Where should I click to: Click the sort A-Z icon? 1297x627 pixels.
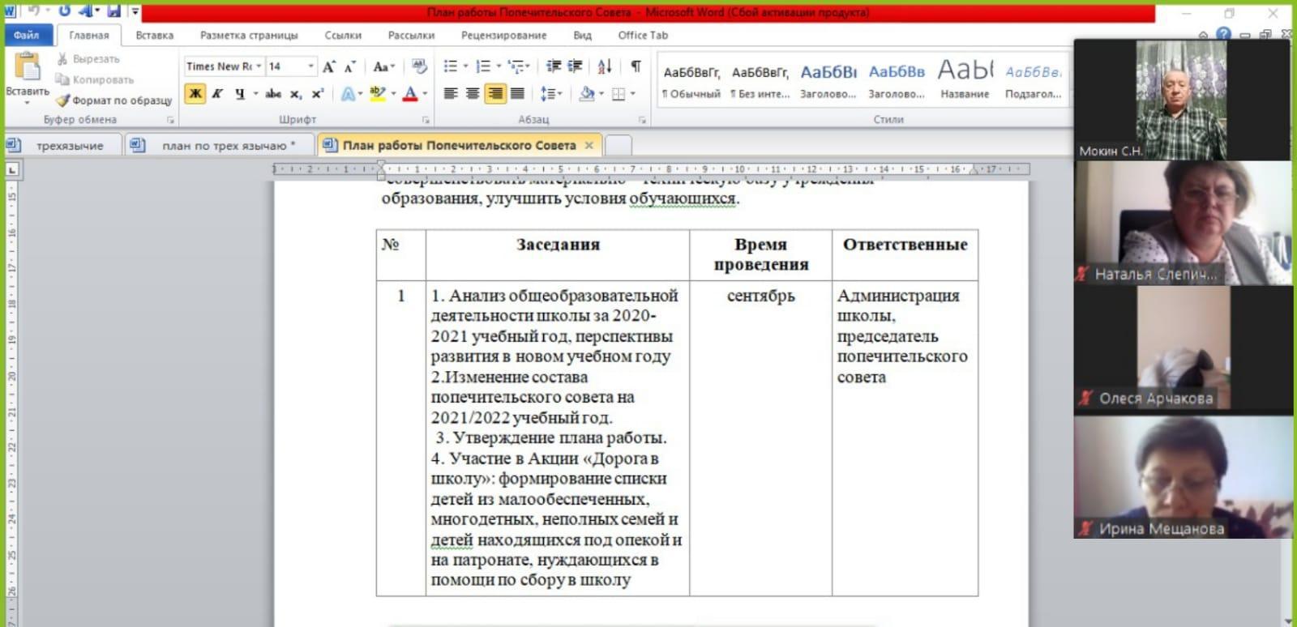[605, 66]
